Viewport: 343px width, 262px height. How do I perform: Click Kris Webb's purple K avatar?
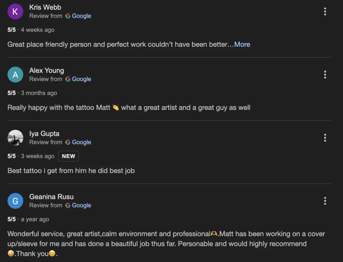point(15,11)
